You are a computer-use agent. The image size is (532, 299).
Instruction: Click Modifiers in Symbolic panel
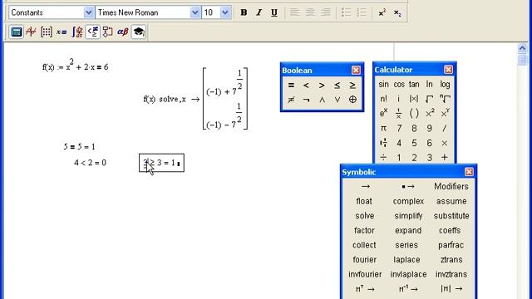pyautogui.click(x=451, y=186)
